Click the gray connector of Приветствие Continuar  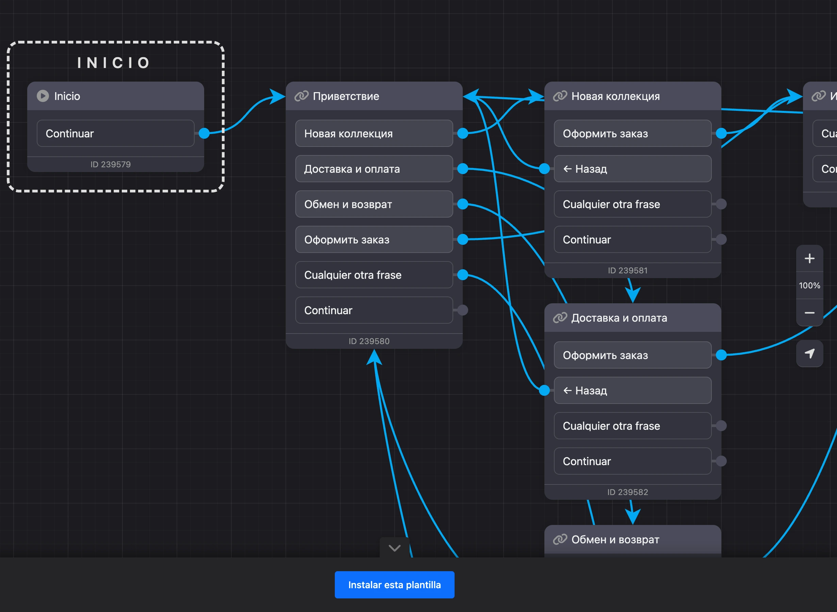[463, 310]
